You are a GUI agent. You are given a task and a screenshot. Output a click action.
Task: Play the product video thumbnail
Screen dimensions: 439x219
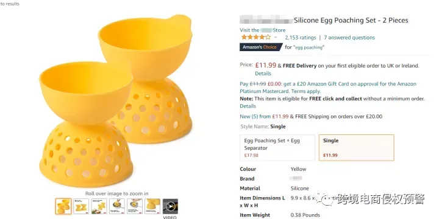[171, 206]
